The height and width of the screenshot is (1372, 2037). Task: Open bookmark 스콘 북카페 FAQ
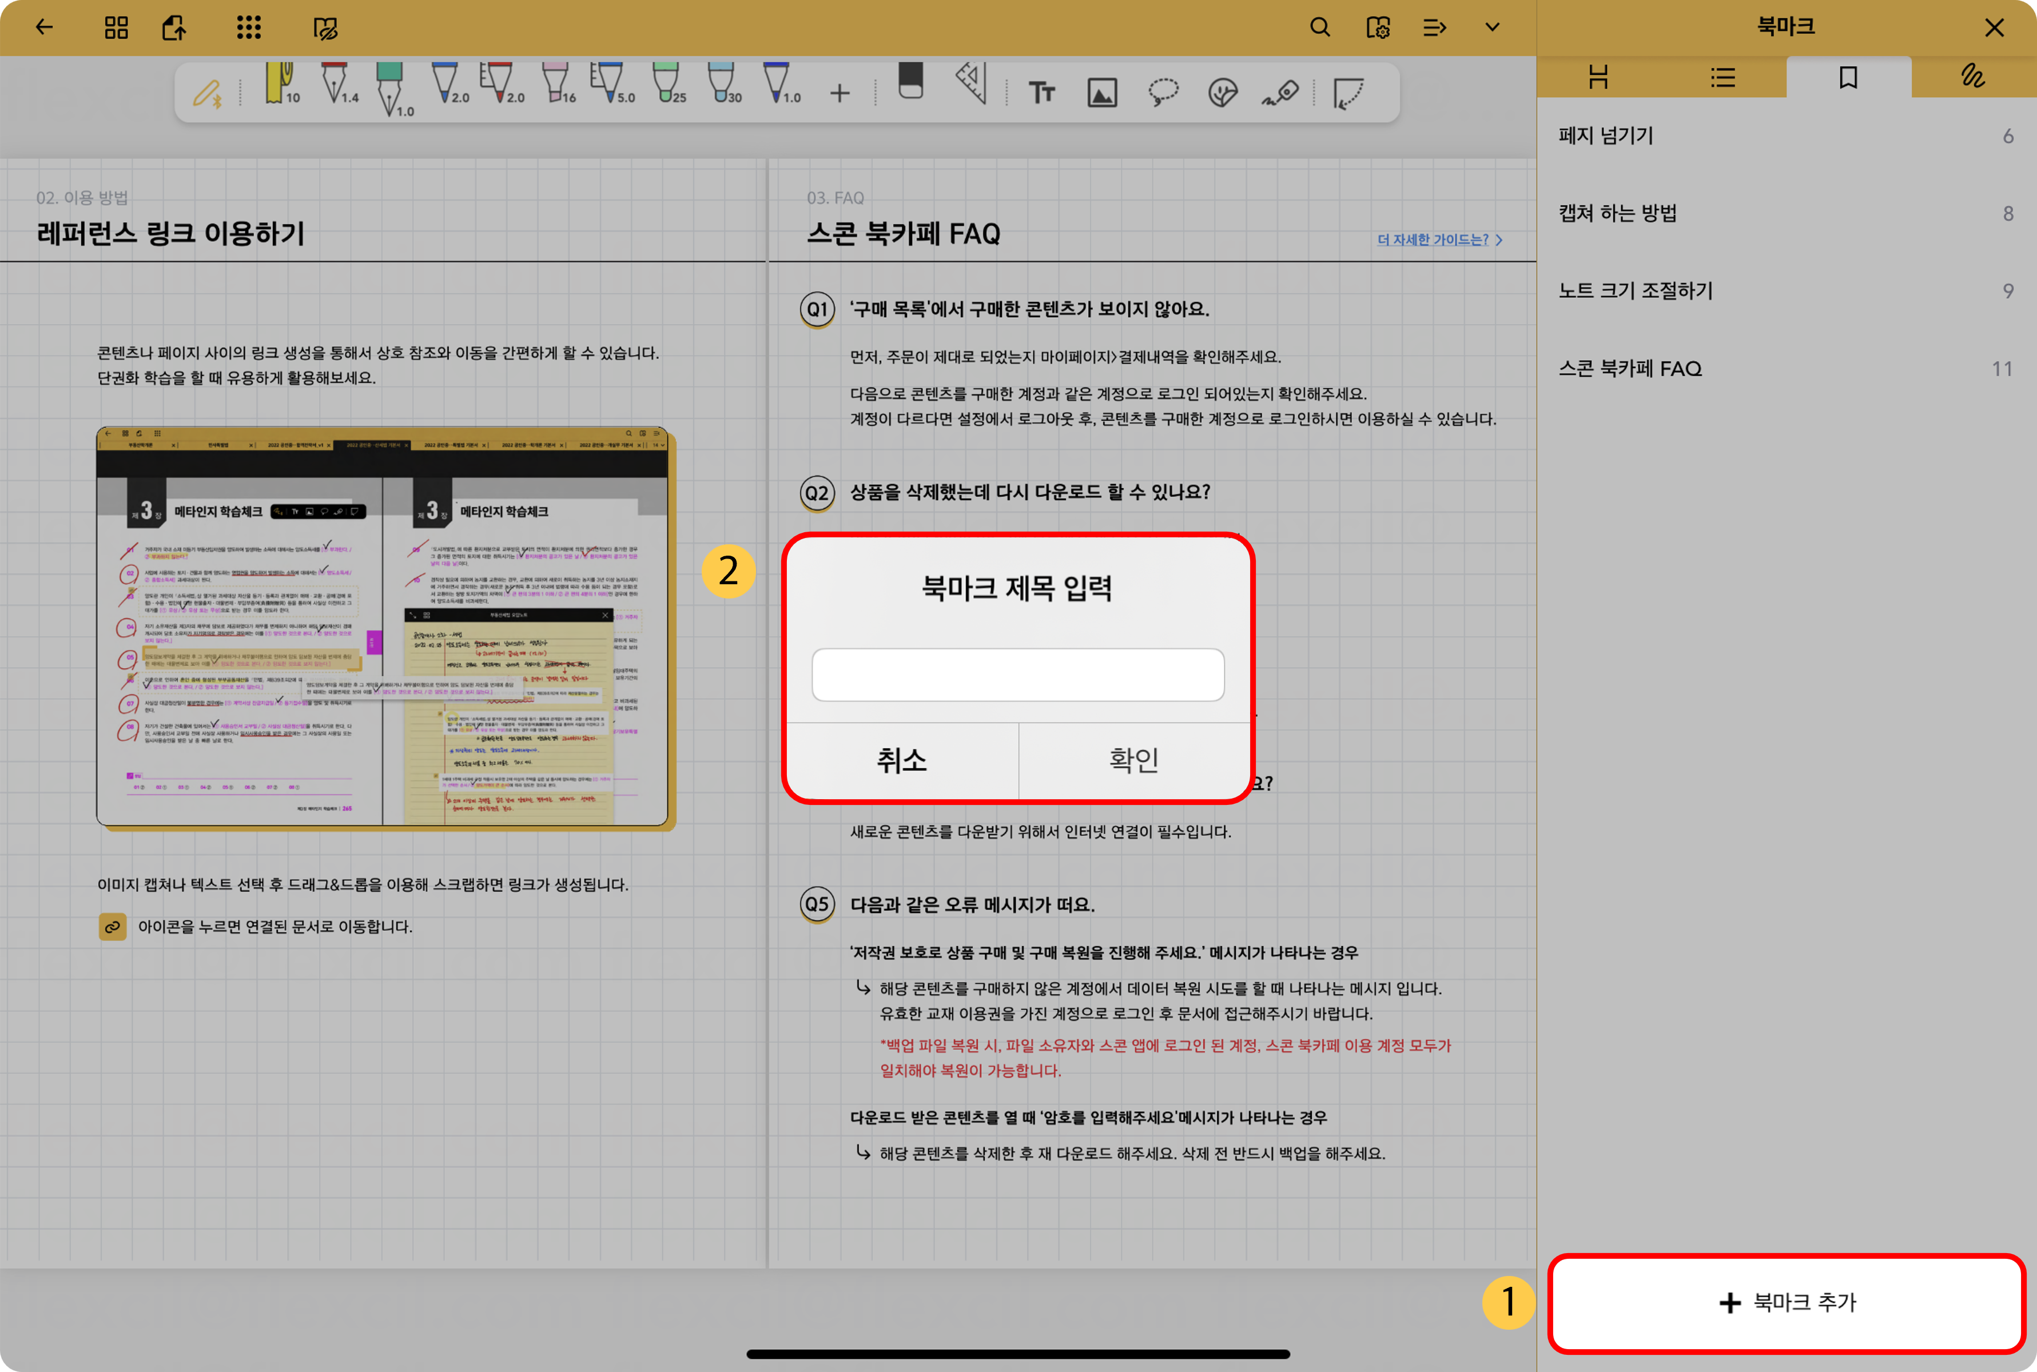pos(1786,368)
